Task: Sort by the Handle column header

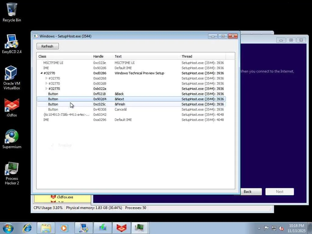Action: [102, 56]
